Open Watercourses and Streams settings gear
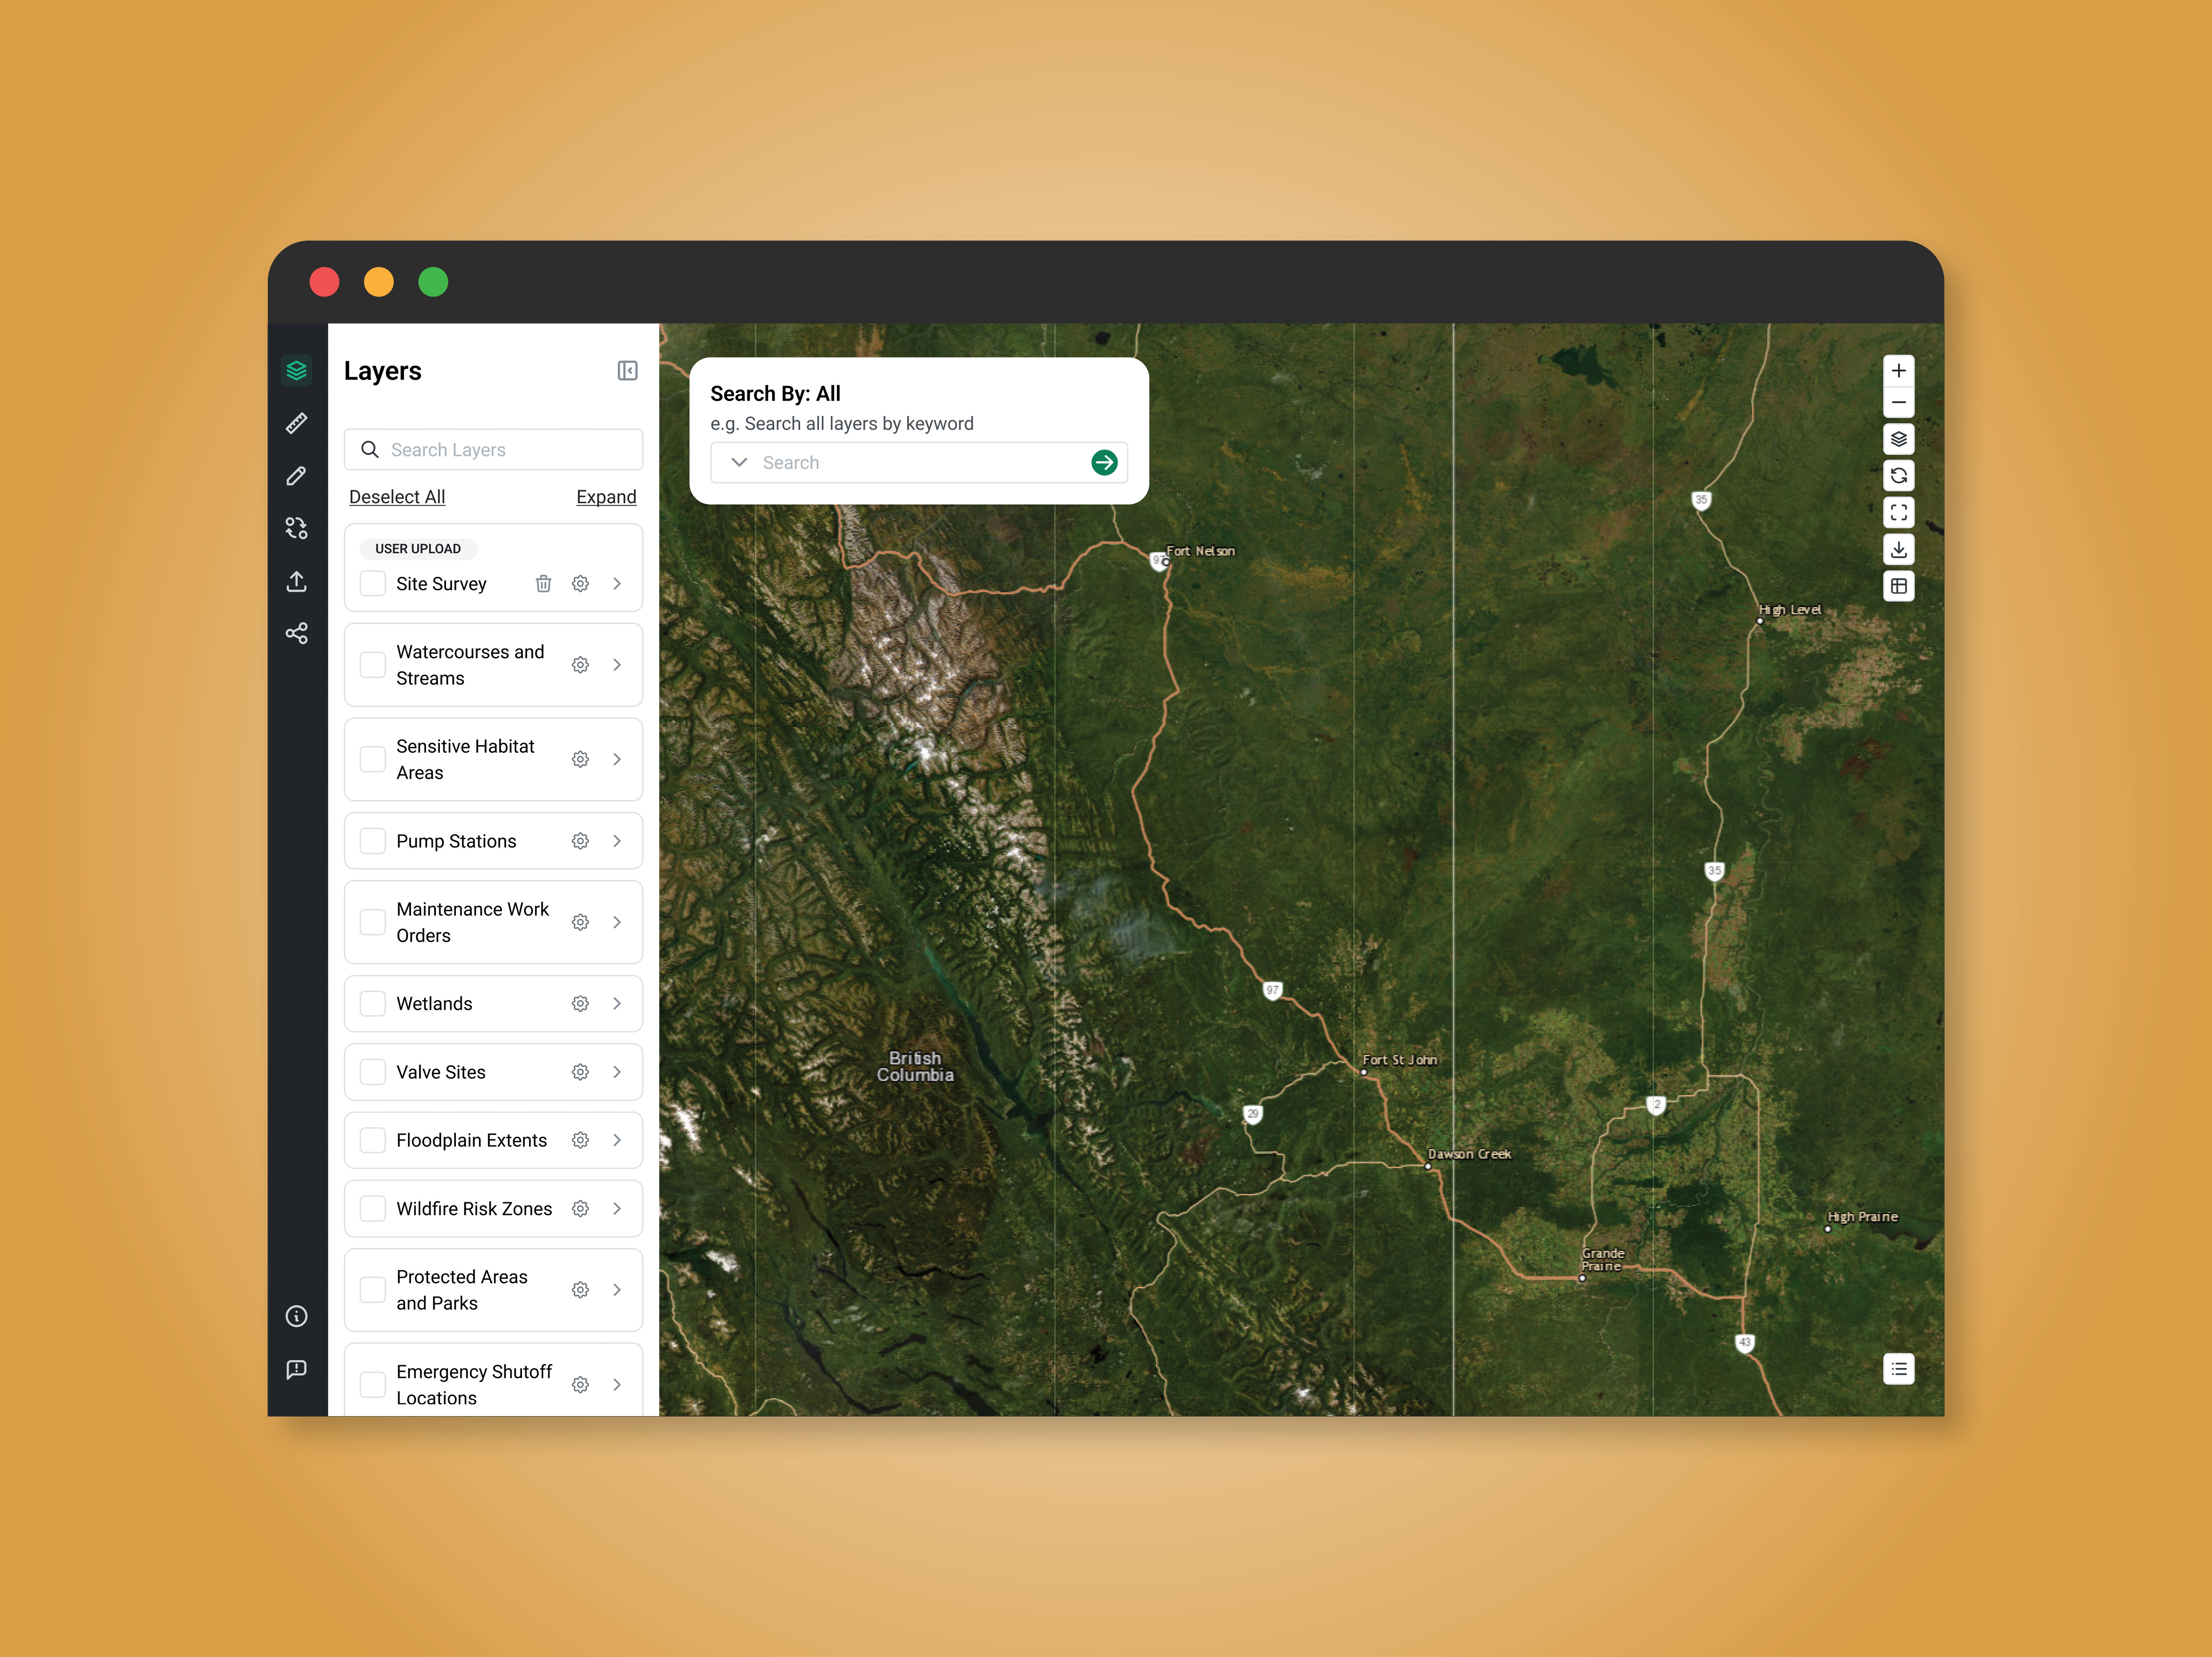Screen dimensions: 2212x1657 click(x=580, y=665)
